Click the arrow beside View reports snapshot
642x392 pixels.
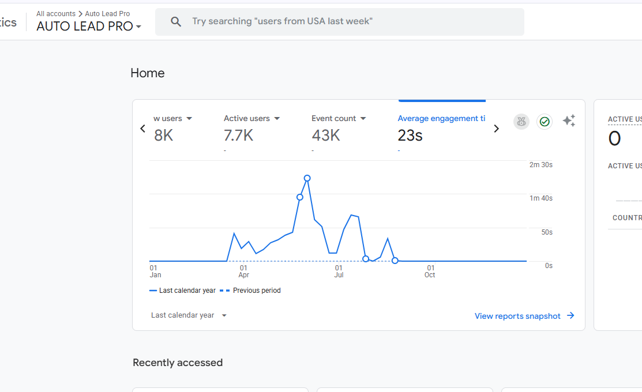click(570, 315)
